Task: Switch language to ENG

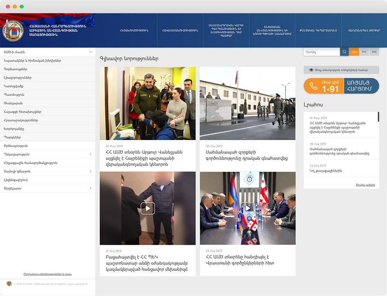Action: [x=374, y=52]
